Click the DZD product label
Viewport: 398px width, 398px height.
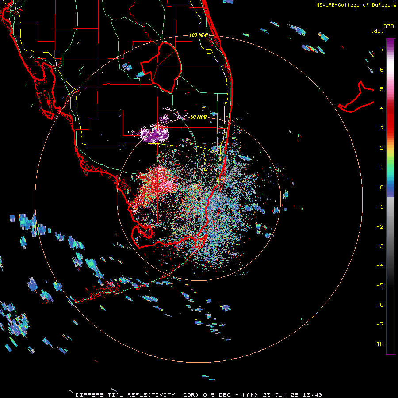(389, 27)
